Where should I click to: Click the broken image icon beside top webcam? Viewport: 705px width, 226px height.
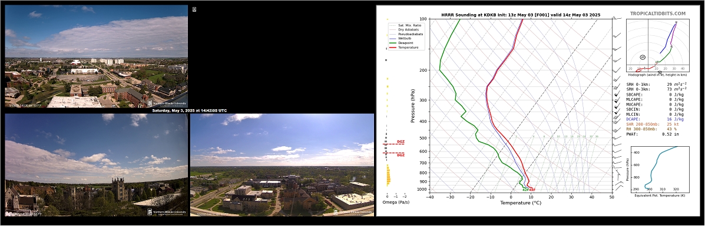click(194, 9)
